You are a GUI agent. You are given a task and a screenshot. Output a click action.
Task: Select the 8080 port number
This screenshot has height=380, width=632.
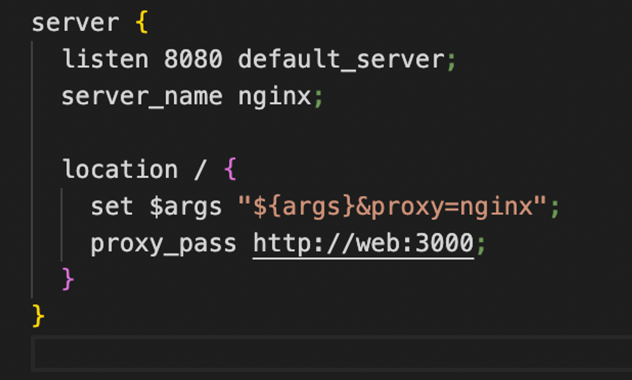193,59
